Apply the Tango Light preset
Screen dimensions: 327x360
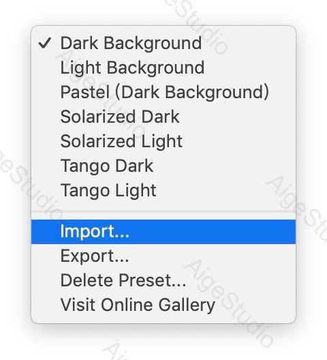[163, 190]
